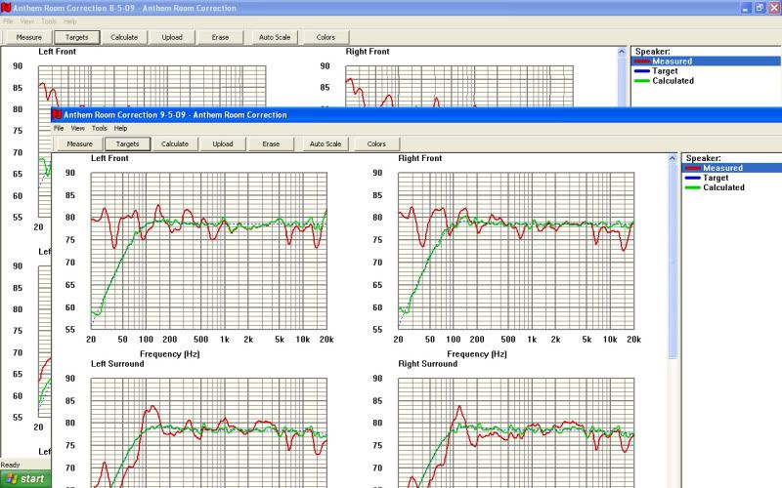Viewport: 782px width, 488px height.
Task: Open the Help menu in the front window
Action: pyautogui.click(x=120, y=128)
